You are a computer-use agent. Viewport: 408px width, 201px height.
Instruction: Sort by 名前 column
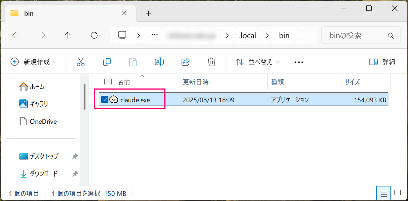[x=124, y=82]
